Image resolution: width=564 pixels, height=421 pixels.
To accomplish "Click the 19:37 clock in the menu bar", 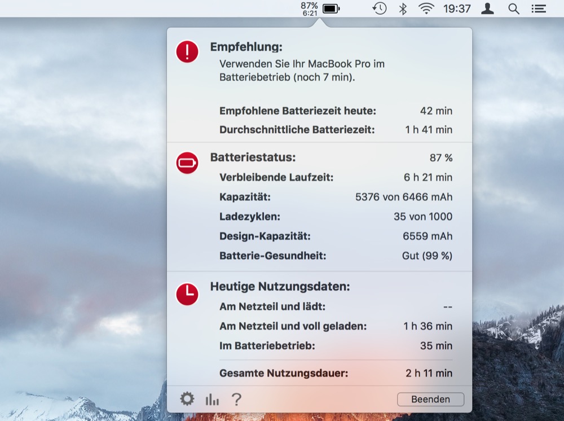I will [x=457, y=8].
